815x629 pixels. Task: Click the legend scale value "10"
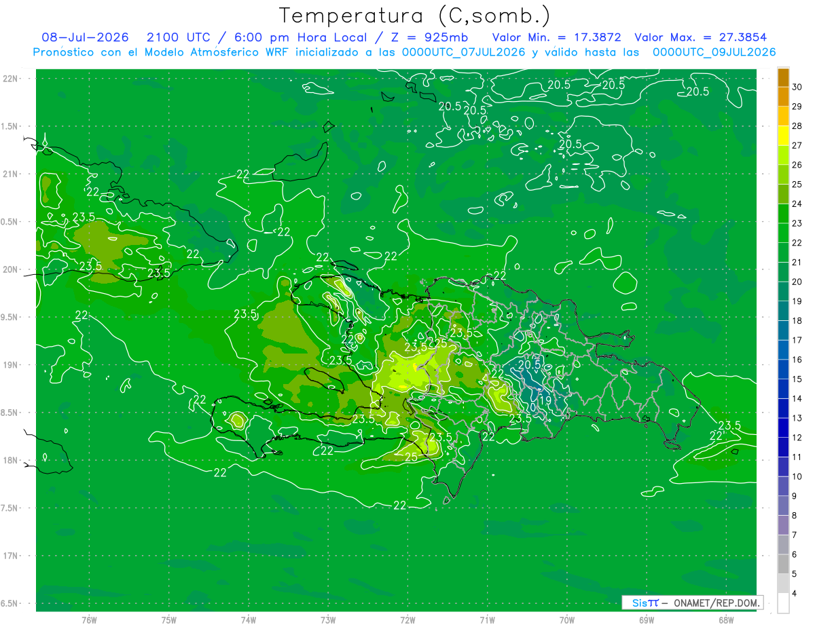pyautogui.click(x=797, y=476)
